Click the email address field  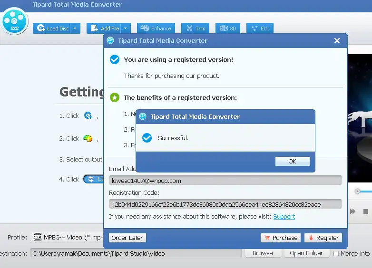pyautogui.click(x=225, y=181)
